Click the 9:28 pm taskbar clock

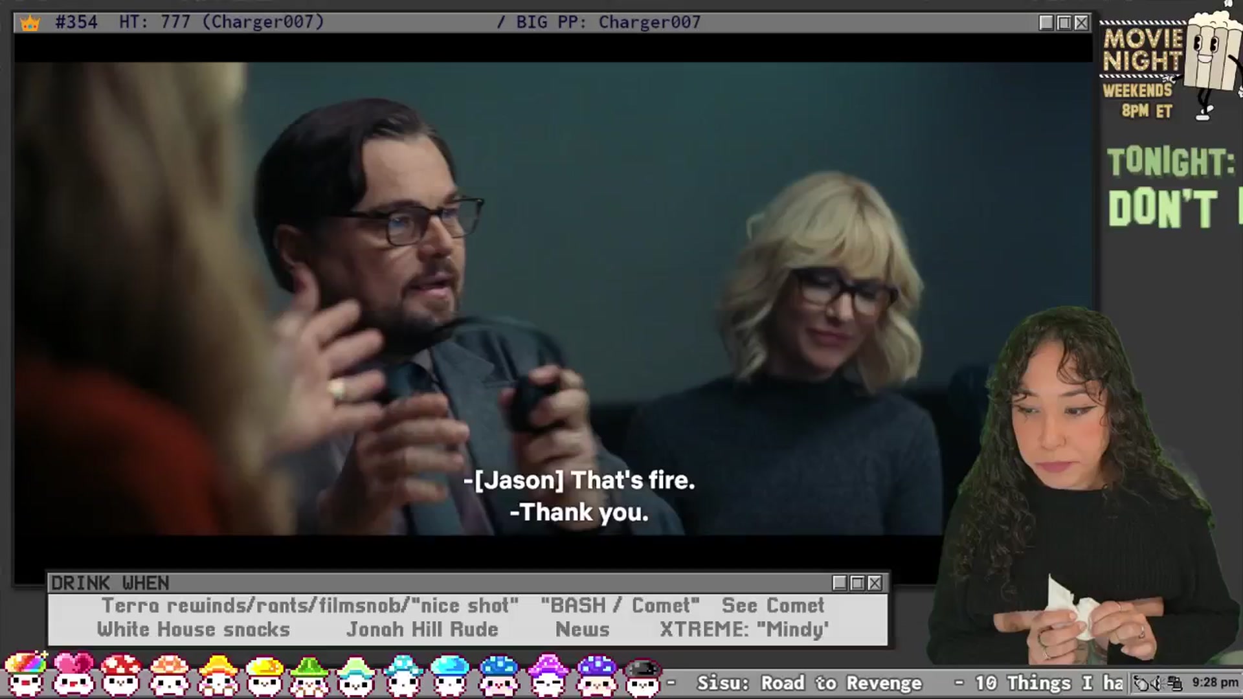[x=1215, y=683]
